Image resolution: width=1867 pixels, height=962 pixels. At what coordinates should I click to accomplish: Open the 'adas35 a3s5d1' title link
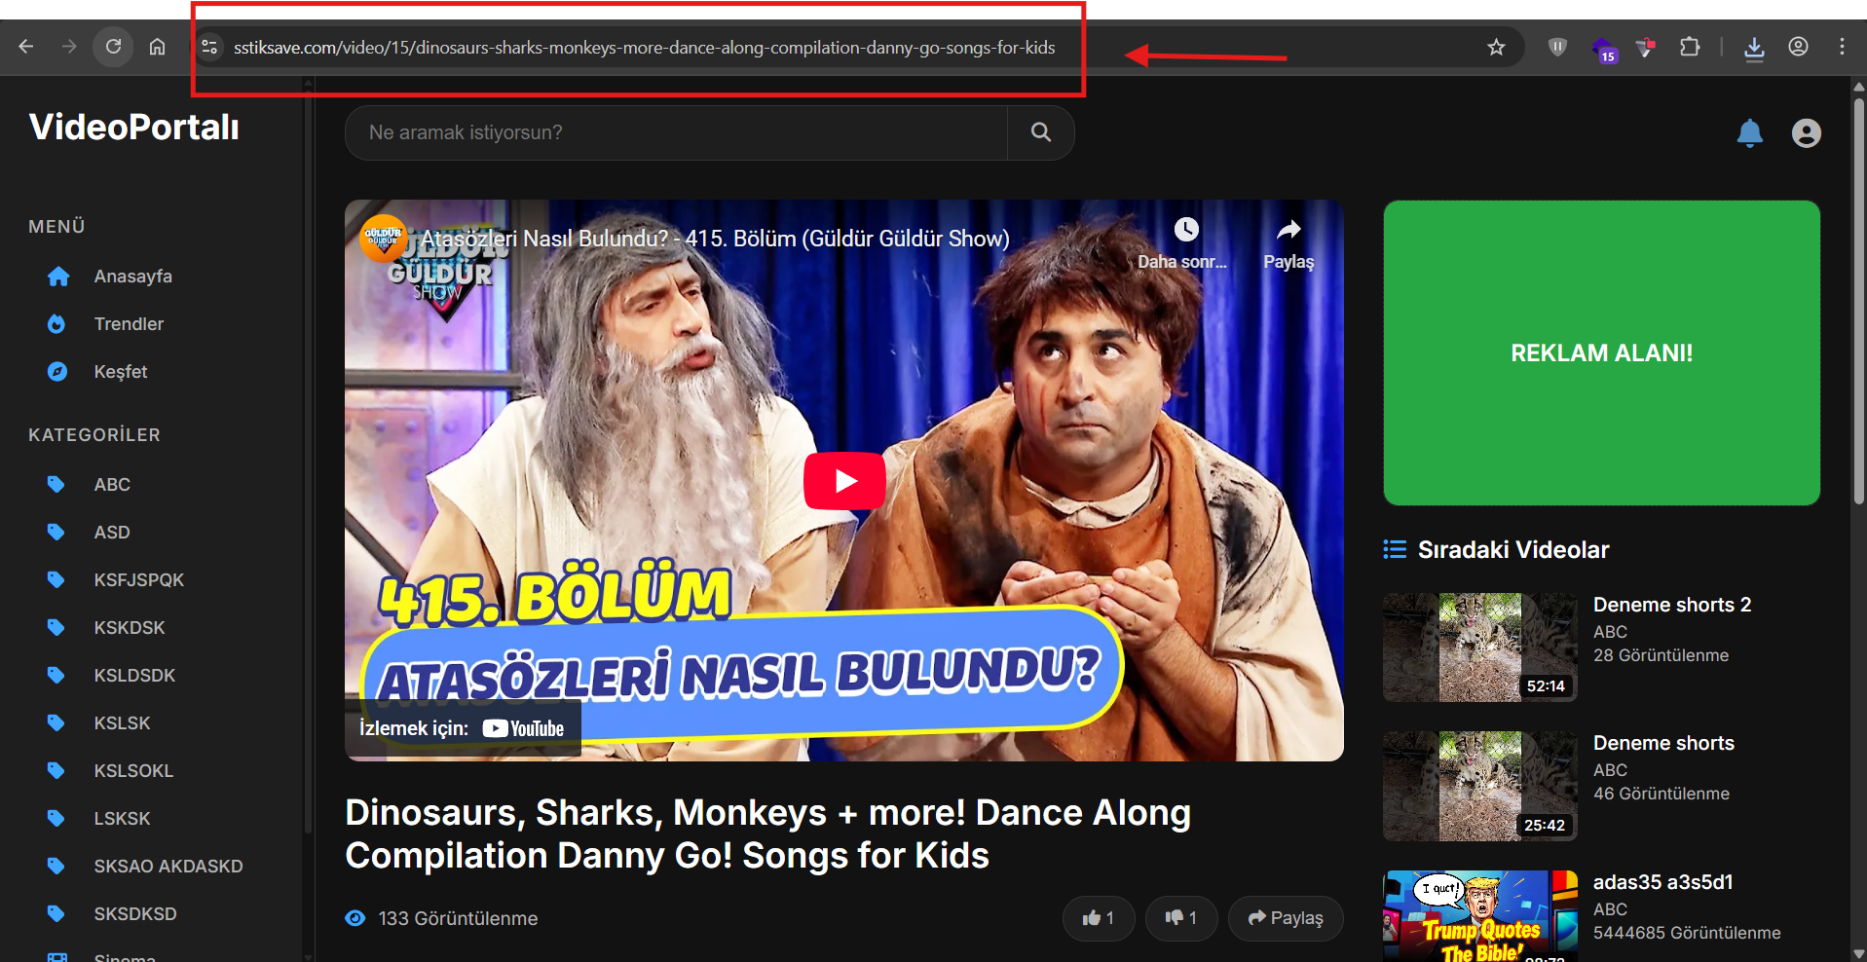1663,882
